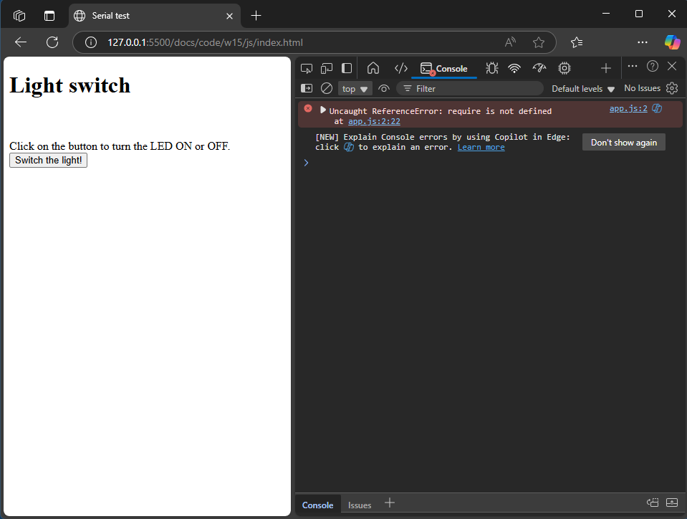Activate Read aloud icon
This screenshot has width=687, height=519.
coord(510,42)
